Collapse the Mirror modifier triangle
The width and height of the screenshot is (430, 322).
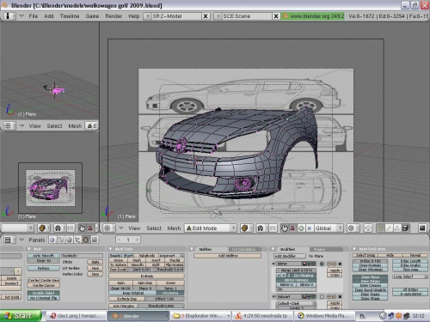click(273, 264)
